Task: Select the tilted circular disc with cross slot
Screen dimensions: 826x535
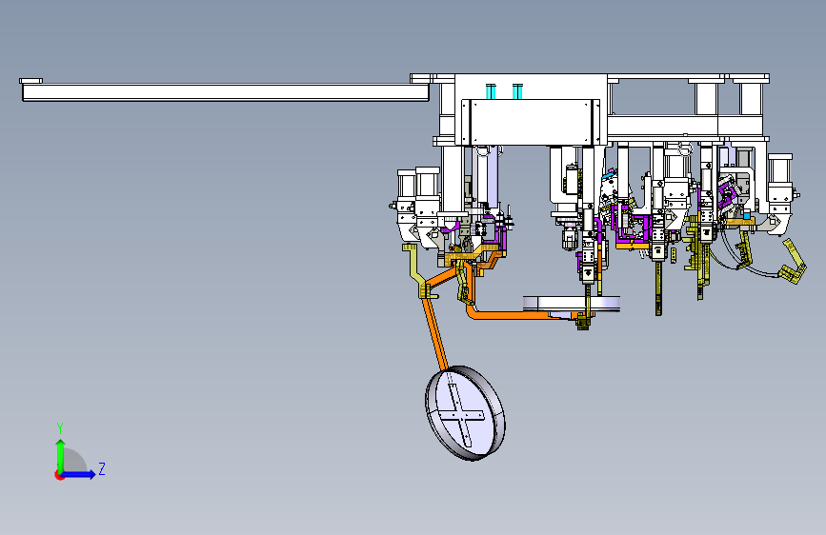Action: click(465, 413)
